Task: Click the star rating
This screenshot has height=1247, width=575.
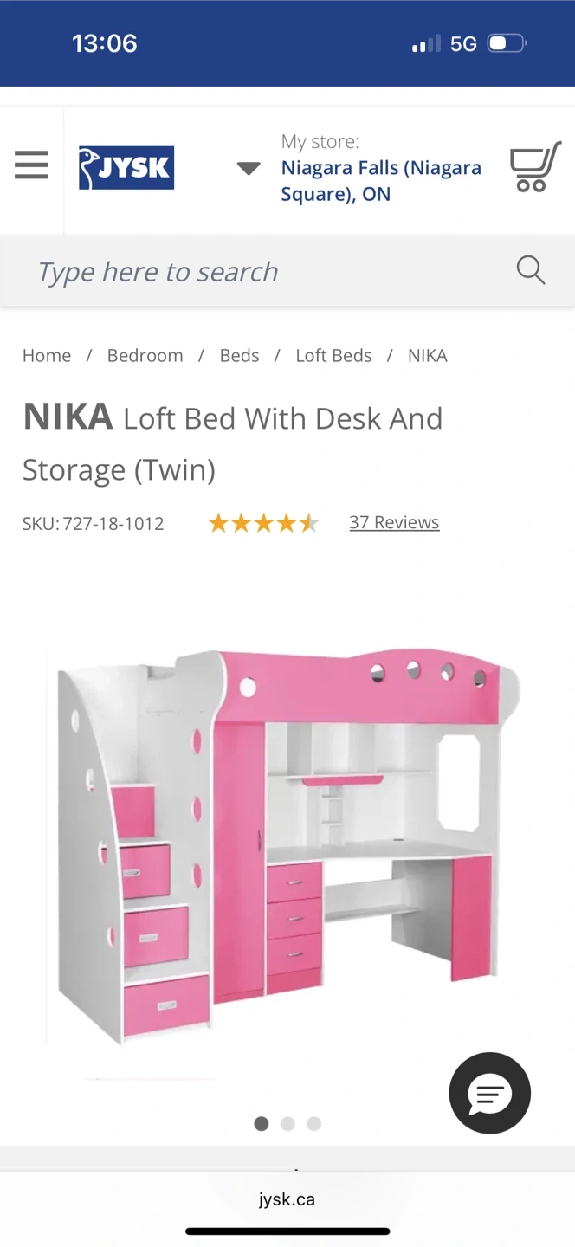Action: pyautogui.click(x=263, y=523)
